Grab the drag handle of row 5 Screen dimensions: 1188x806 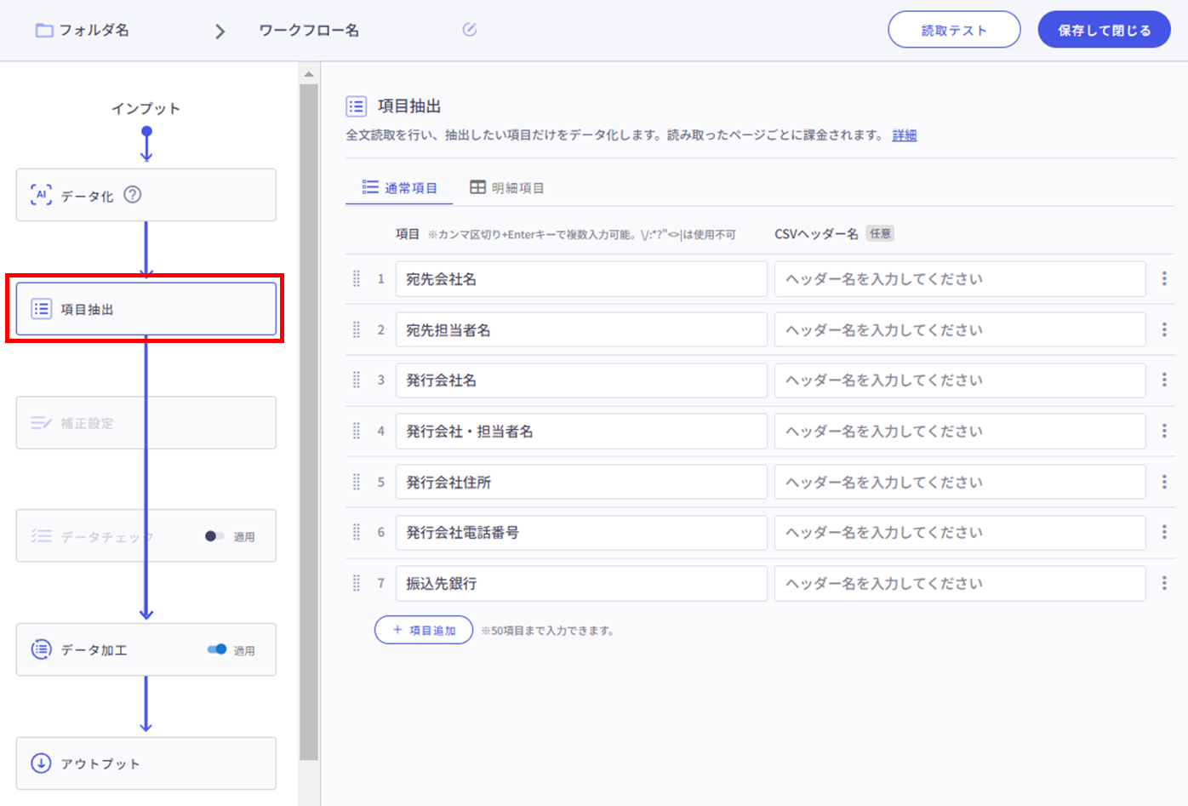pos(357,482)
